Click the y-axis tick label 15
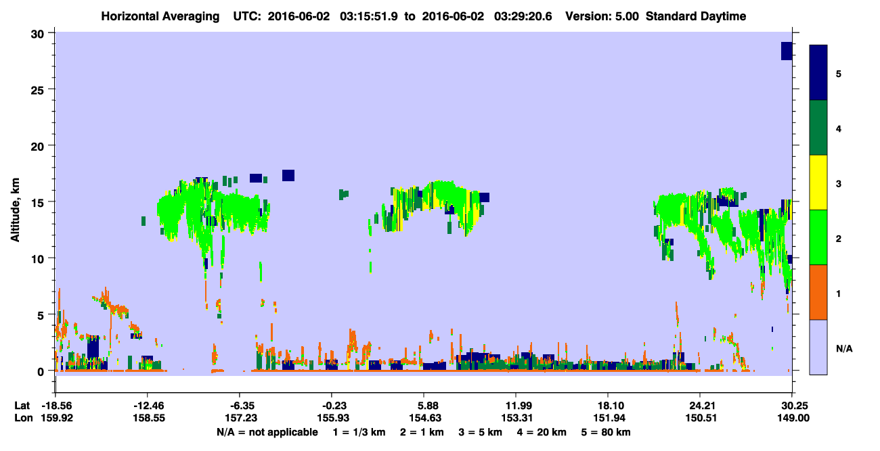The height and width of the screenshot is (451, 880). [x=39, y=201]
